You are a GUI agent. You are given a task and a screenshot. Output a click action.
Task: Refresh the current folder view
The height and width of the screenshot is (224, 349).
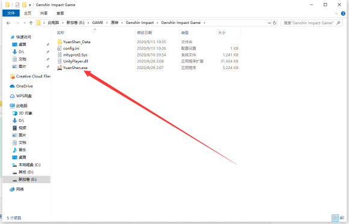click(274, 23)
